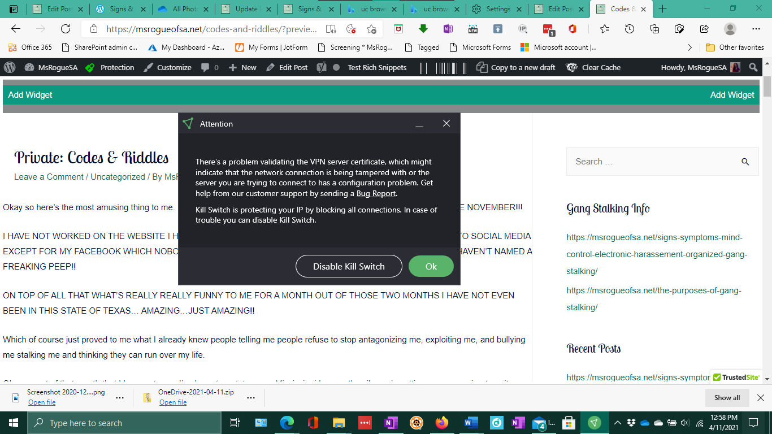
Task: Follow the Bug Report link
Action: click(376, 193)
